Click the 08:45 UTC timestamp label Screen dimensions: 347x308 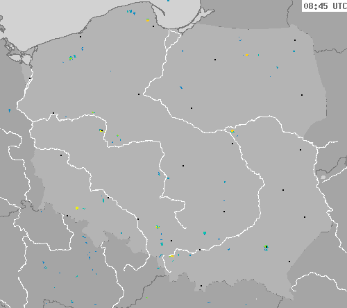(325, 6)
